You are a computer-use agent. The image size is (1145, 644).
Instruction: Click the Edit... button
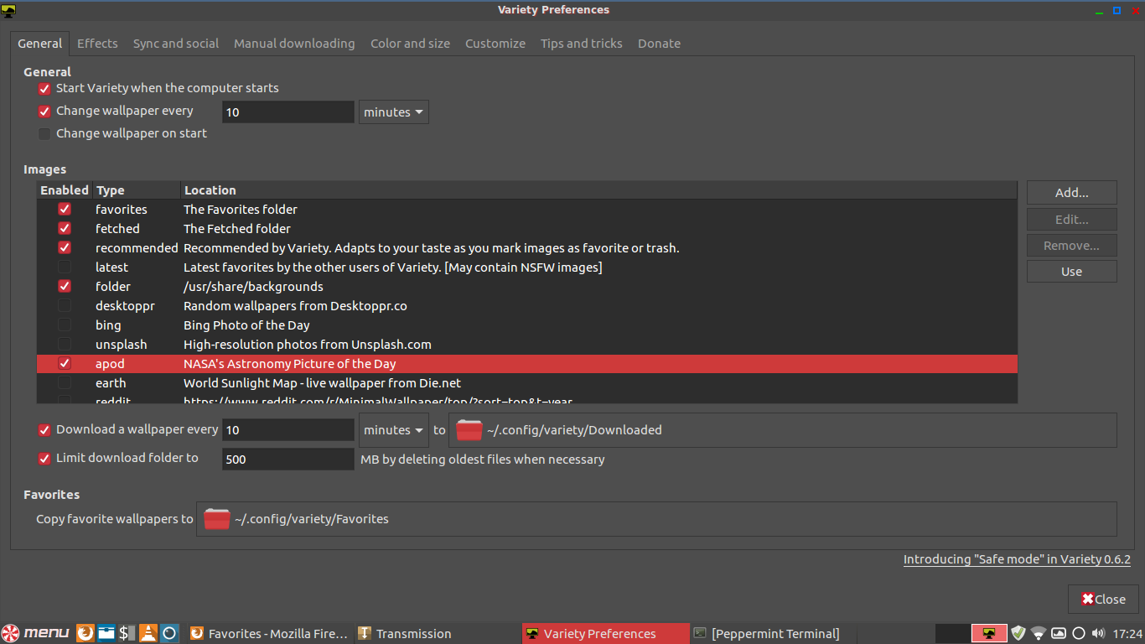click(1072, 220)
